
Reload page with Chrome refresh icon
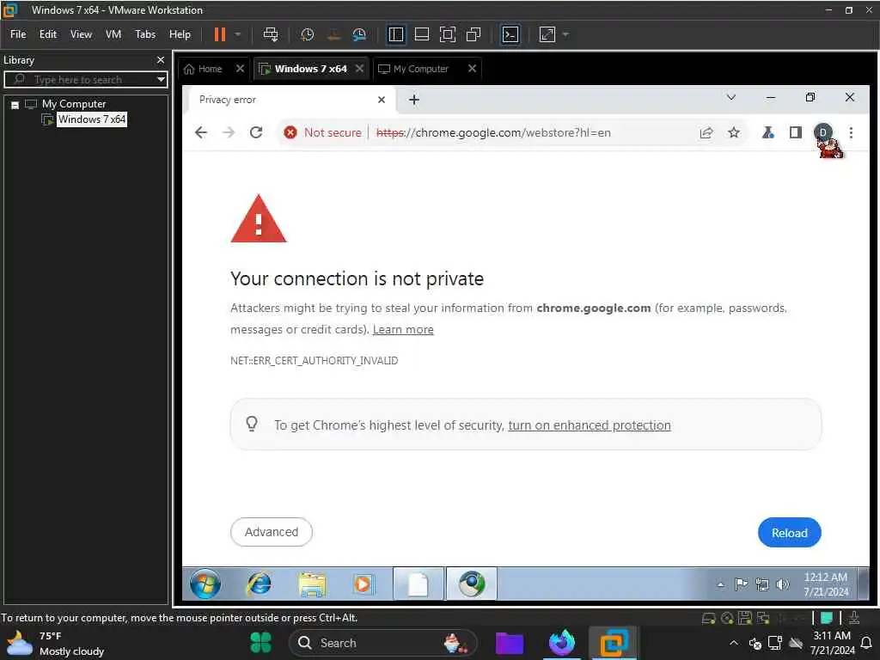(x=256, y=132)
